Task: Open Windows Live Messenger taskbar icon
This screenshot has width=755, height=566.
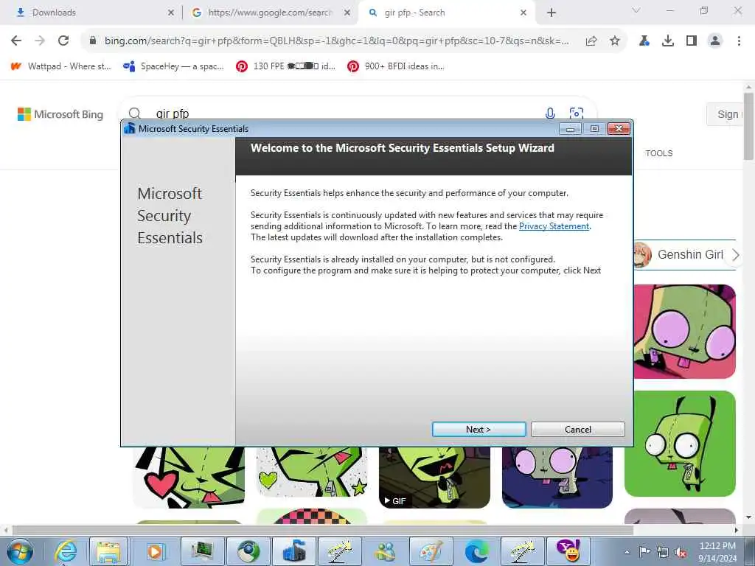Action: (x=386, y=551)
